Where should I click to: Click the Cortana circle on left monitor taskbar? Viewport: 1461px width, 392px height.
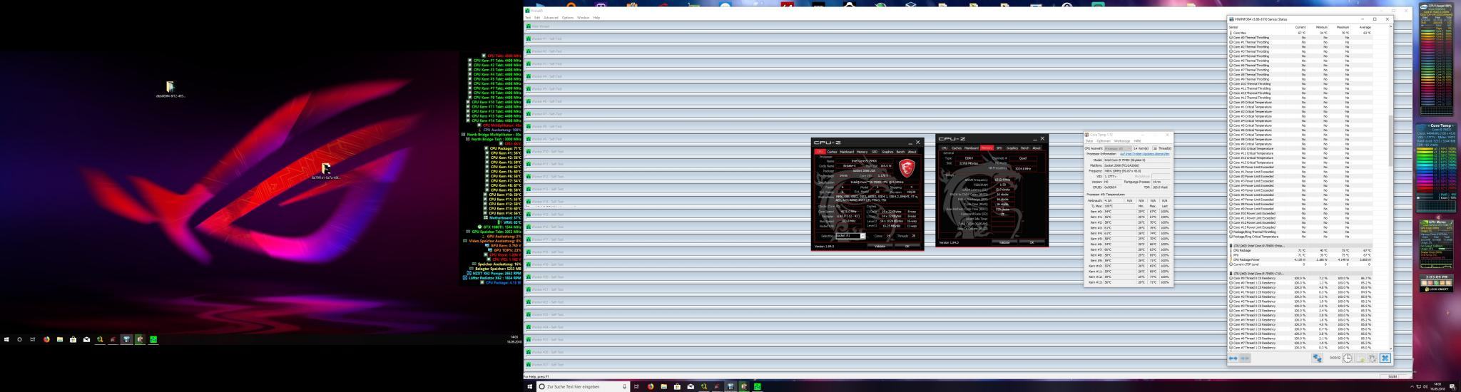click(x=19, y=339)
